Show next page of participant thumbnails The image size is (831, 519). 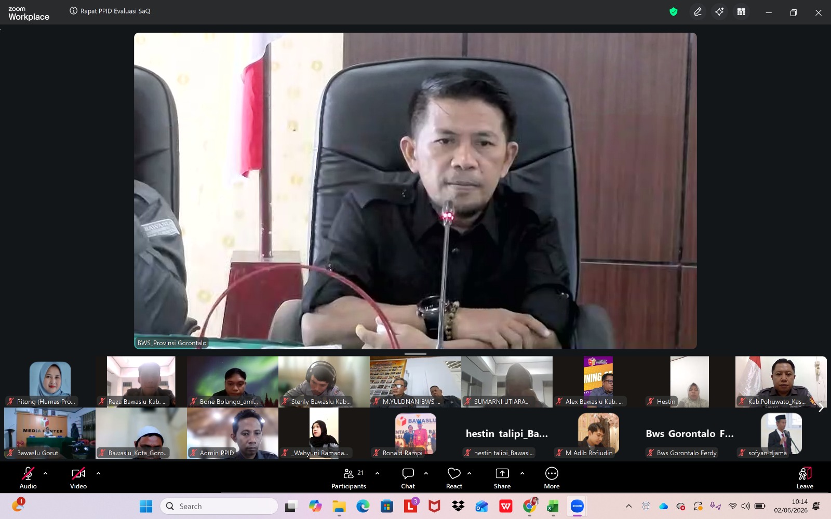pos(821,407)
